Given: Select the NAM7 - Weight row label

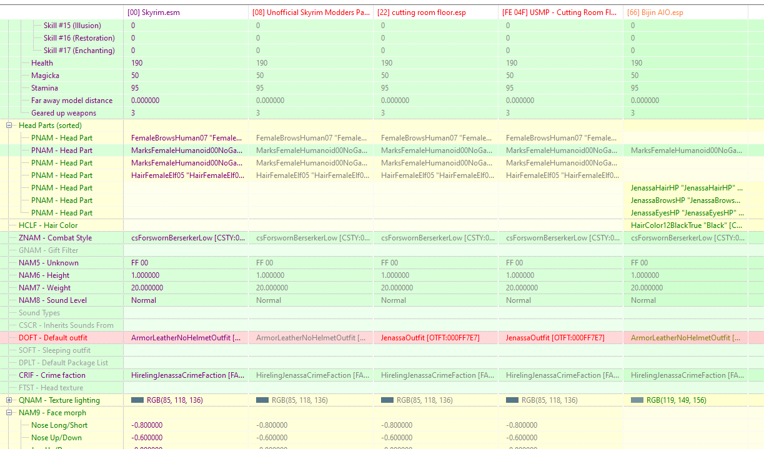Looking at the screenshot, I should 44,288.
